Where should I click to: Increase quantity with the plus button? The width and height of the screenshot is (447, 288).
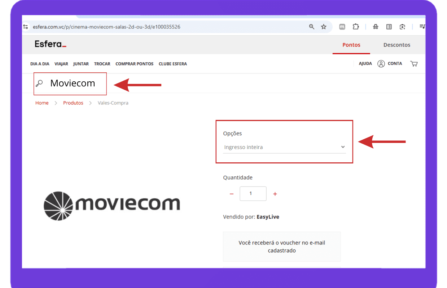(275, 194)
